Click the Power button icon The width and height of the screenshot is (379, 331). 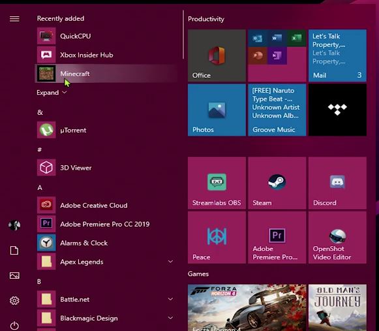[x=14, y=325]
